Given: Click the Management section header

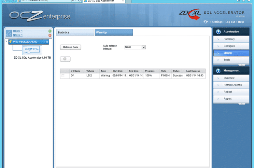Looking at the screenshot, I should pos(231,71).
